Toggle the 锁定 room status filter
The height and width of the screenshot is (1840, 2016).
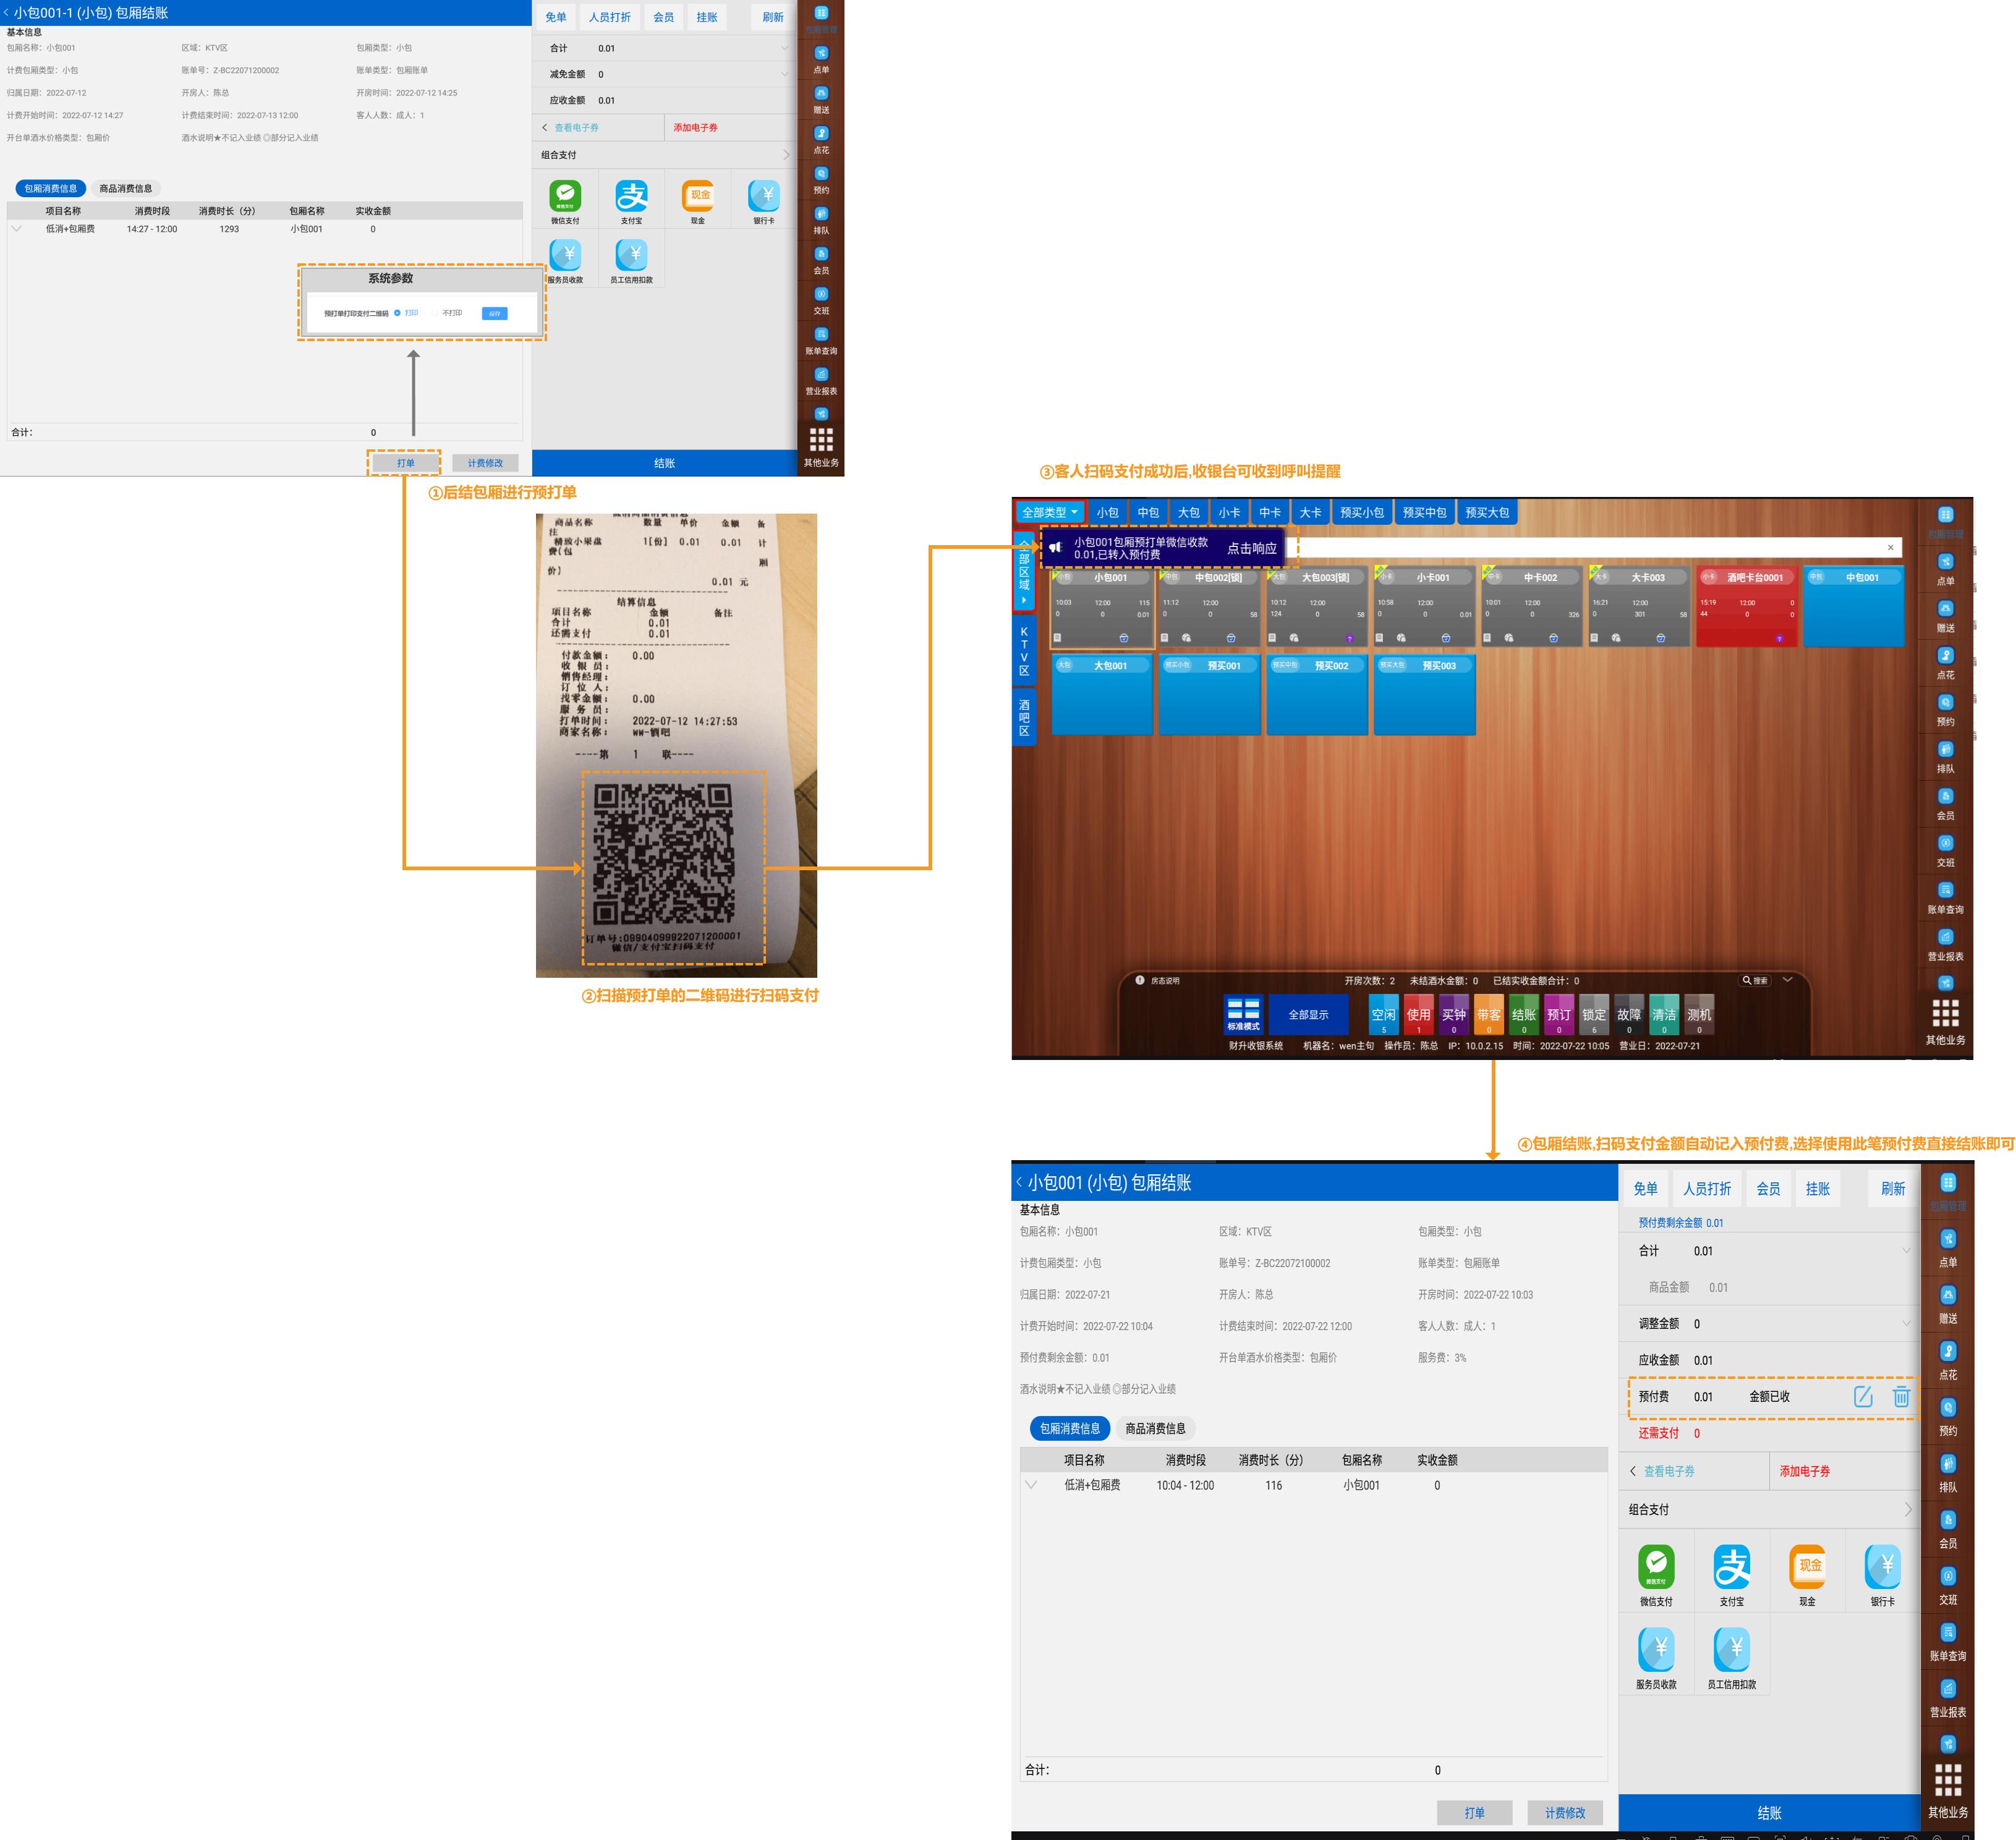pos(1593,1014)
